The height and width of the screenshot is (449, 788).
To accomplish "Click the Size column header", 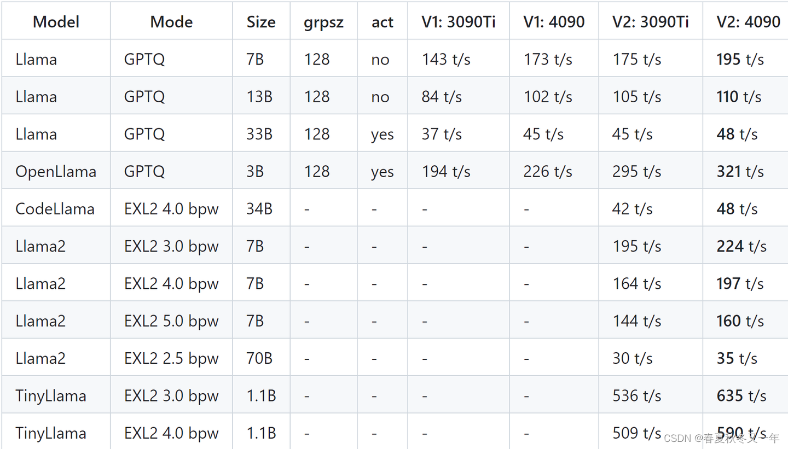I will (261, 22).
